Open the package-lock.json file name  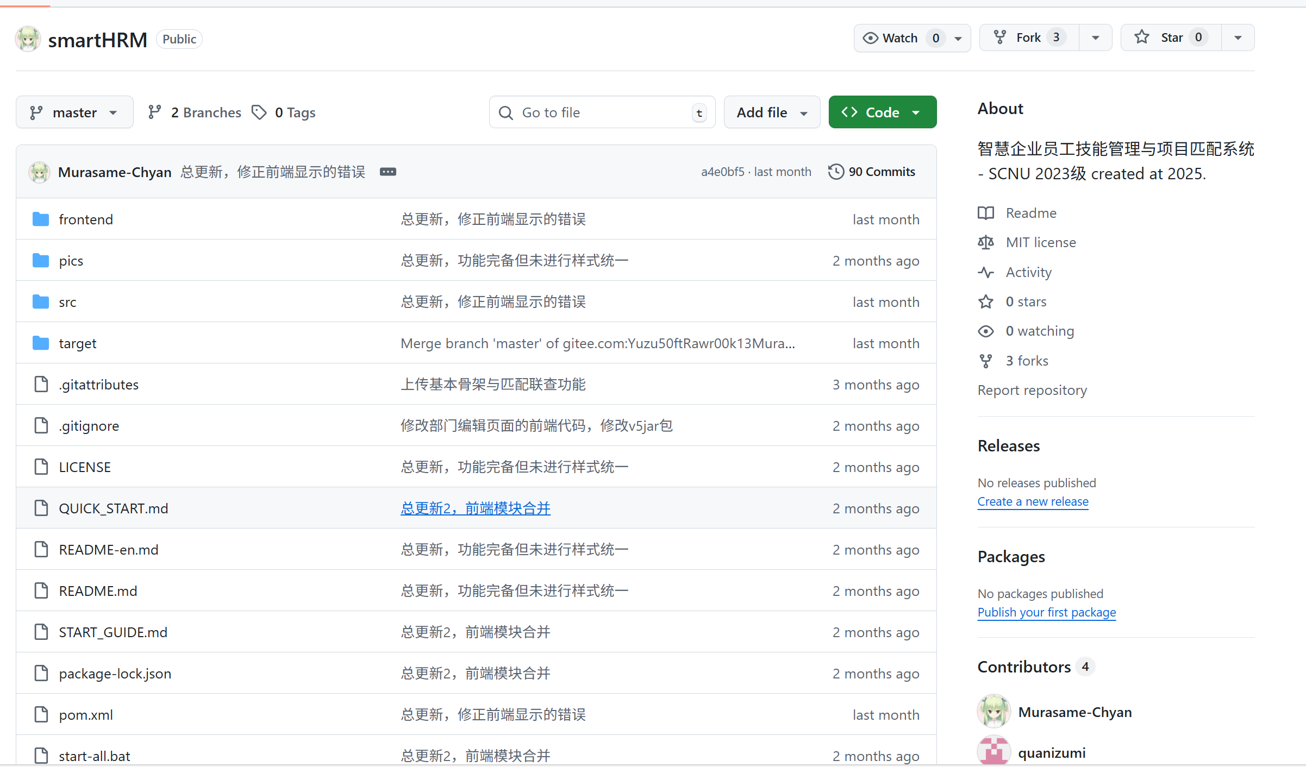click(115, 674)
